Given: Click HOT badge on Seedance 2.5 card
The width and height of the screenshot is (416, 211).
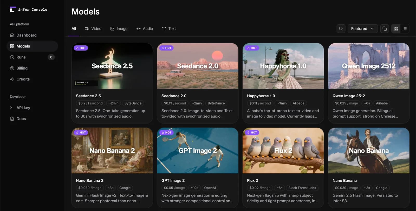Looking at the screenshot, I should (81, 48).
